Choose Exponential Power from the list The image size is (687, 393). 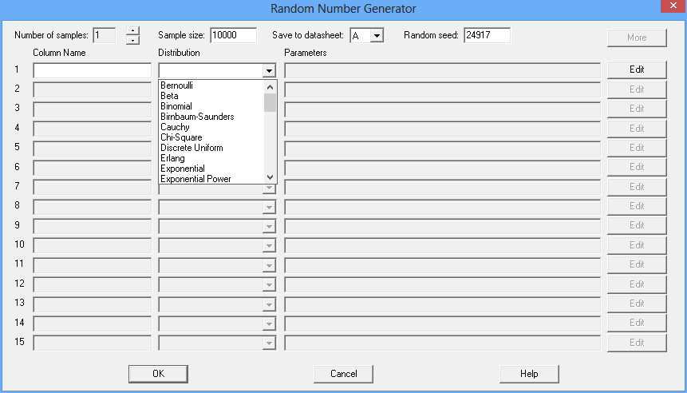(195, 179)
